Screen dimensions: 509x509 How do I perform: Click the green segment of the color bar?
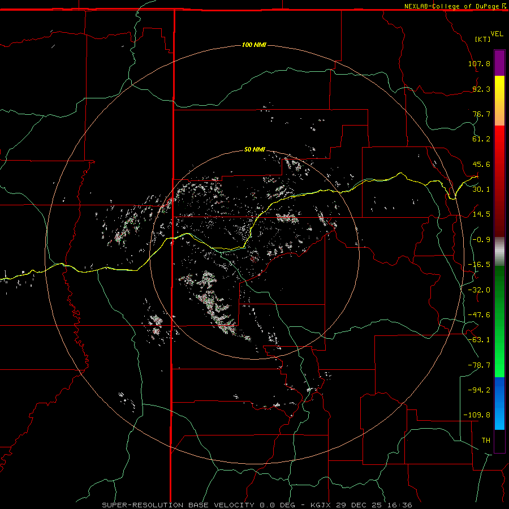[x=499, y=321]
